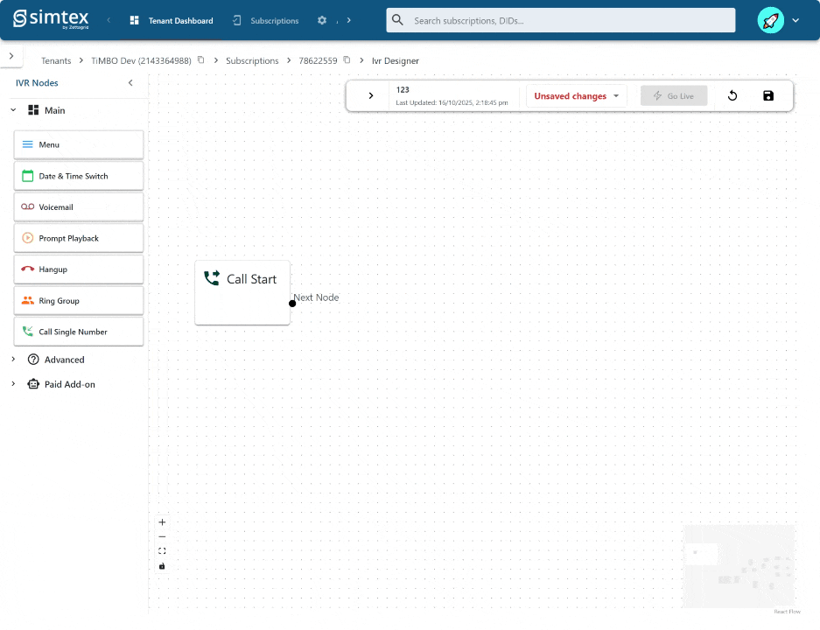Expand the Advanced nodes section
820x630 pixels.
[x=13, y=360]
